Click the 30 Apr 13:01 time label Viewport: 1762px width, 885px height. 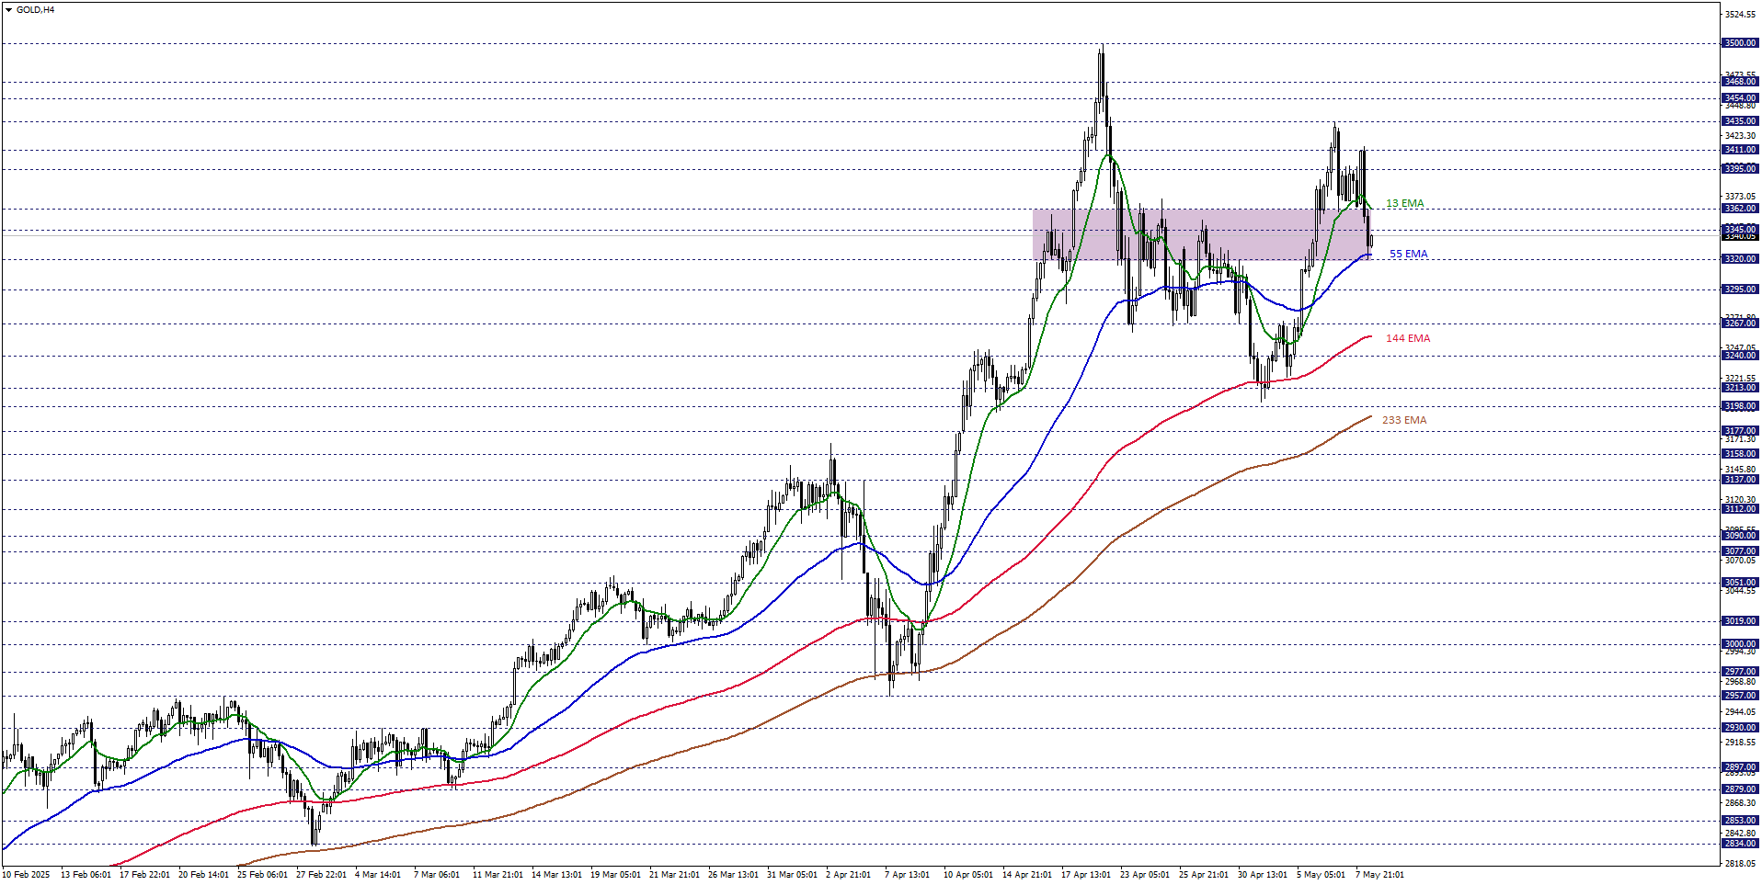(x=1262, y=875)
